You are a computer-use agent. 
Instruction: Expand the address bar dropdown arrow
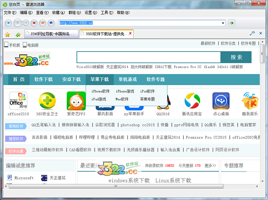coord(223,23)
